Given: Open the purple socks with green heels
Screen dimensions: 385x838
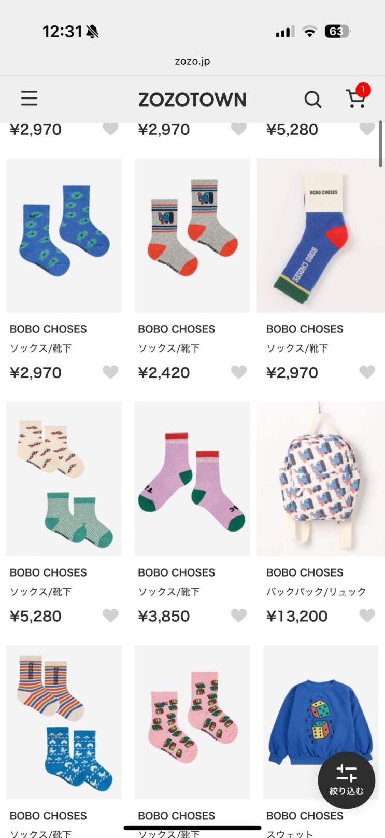Looking at the screenshot, I should (x=192, y=479).
